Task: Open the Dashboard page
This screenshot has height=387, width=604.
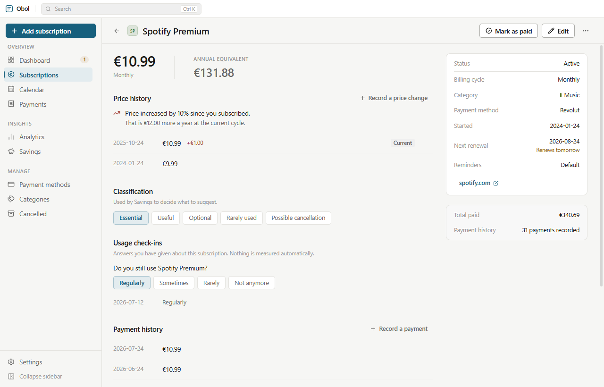Action: coord(48,60)
